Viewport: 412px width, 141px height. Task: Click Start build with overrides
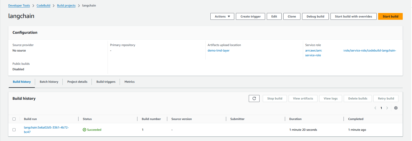pos(353,16)
